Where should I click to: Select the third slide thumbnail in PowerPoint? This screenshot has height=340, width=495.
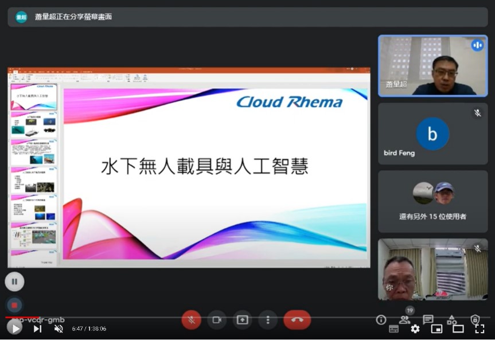[34, 152]
